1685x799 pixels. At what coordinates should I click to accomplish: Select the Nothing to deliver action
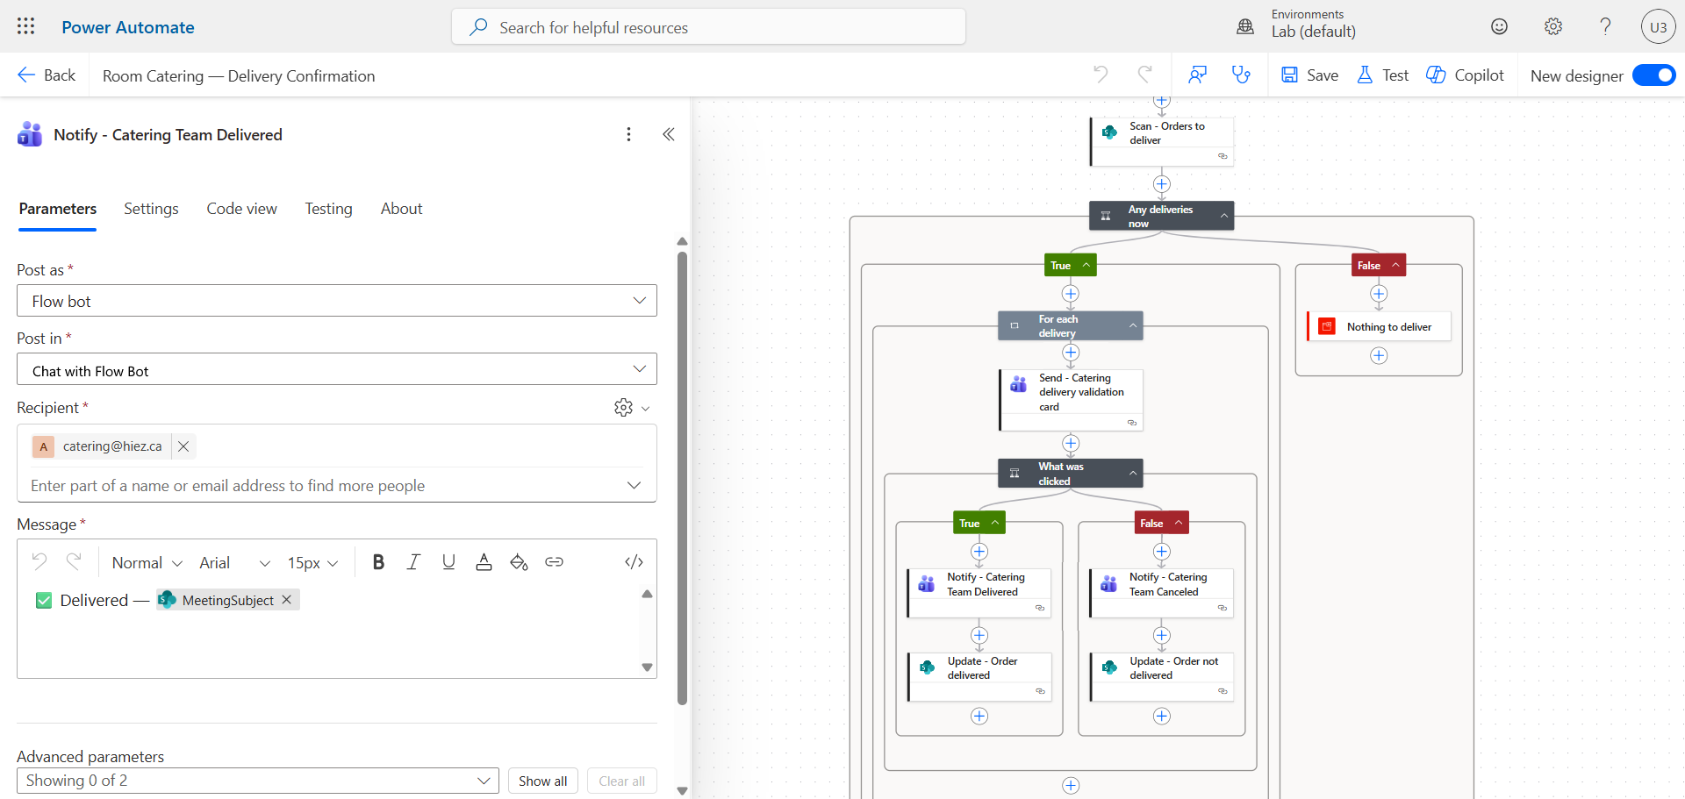coord(1378,326)
